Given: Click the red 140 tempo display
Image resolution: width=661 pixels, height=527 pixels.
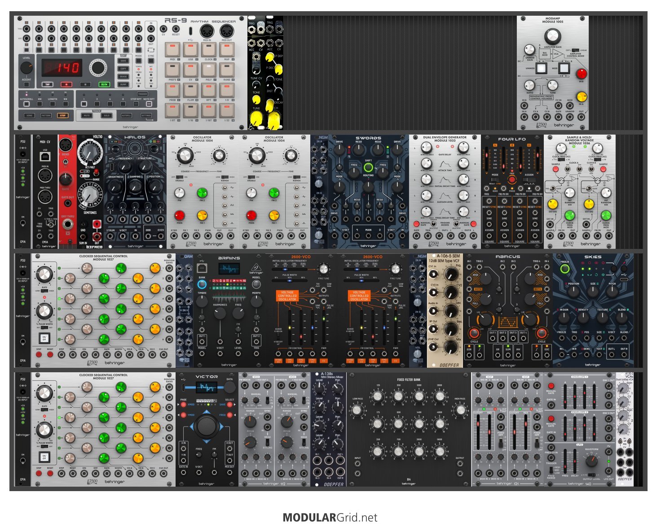Looking at the screenshot, I should coord(62,68).
